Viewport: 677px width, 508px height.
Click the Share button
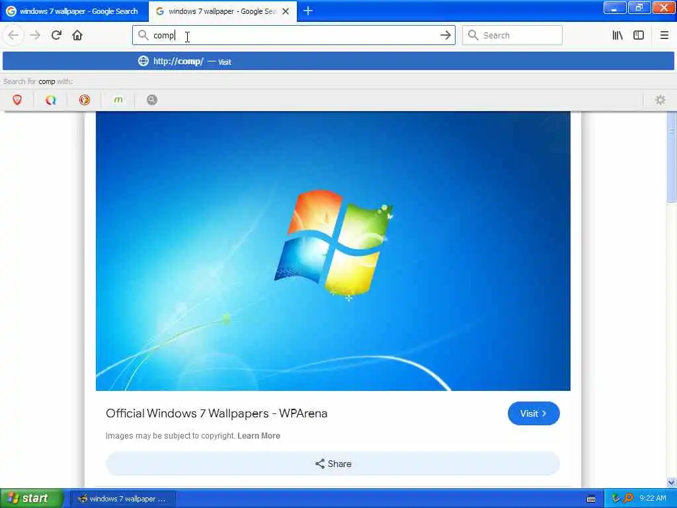[x=333, y=464]
